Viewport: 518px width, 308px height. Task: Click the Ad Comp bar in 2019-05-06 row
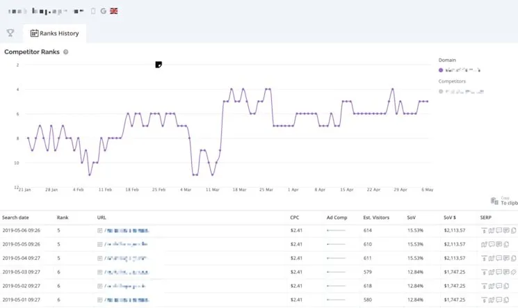click(336, 230)
